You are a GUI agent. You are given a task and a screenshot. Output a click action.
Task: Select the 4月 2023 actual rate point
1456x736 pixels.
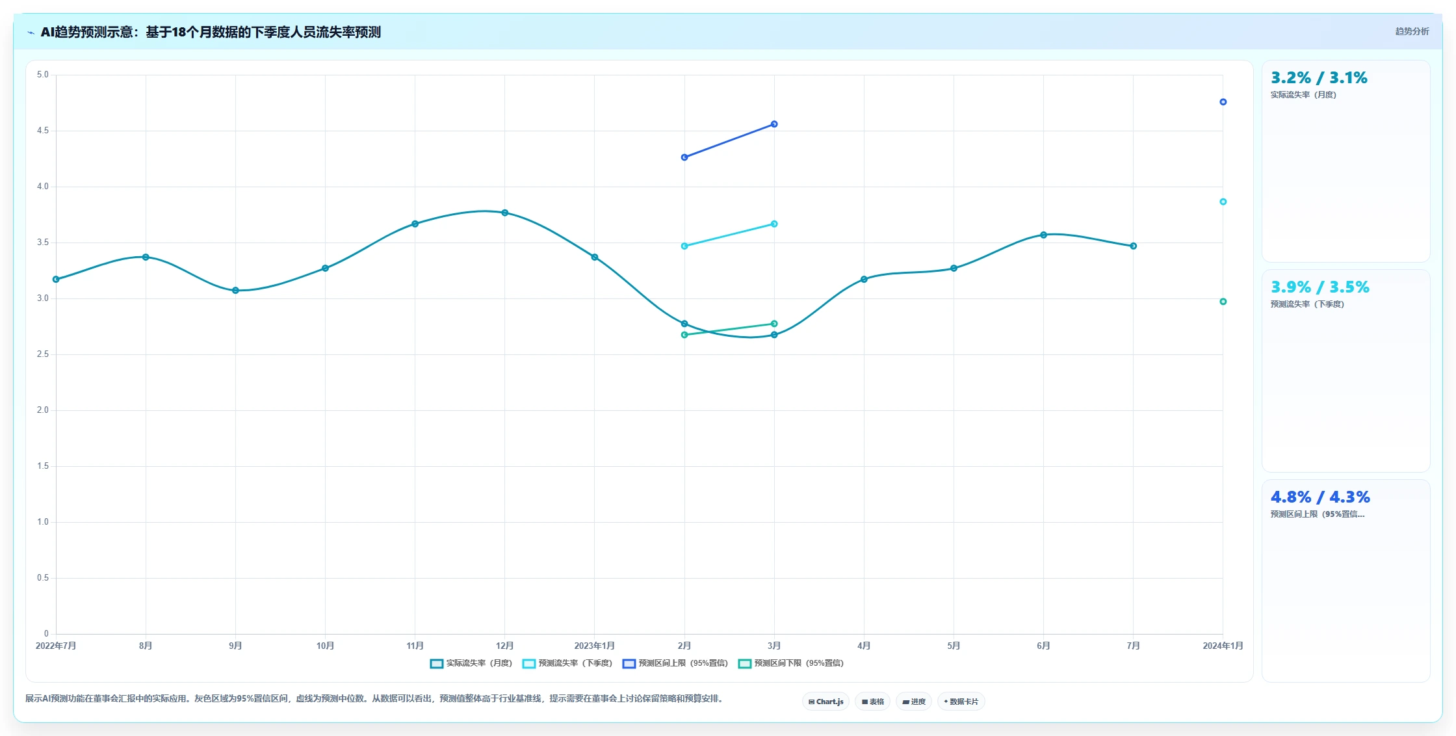coord(864,280)
